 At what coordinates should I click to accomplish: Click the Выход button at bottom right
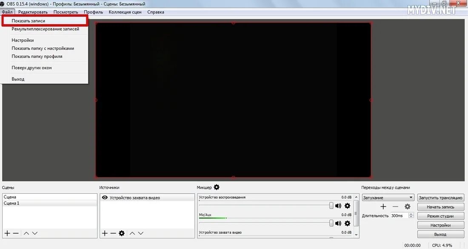click(x=440, y=235)
